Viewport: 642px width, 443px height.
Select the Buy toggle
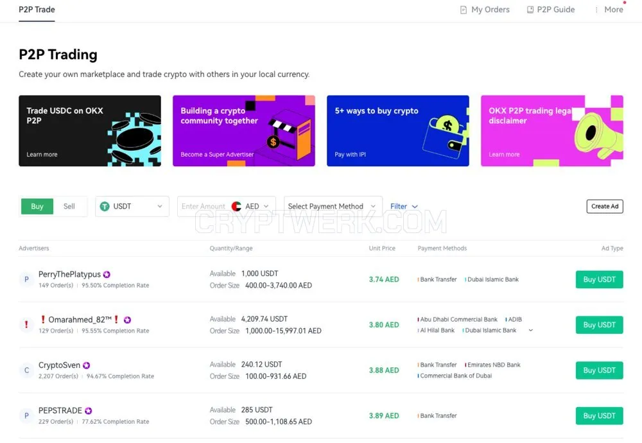tap(37, 206)
